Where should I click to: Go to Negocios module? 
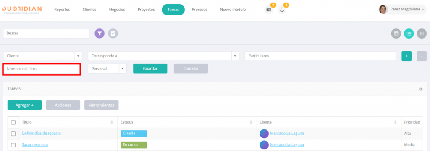(117, 10)
